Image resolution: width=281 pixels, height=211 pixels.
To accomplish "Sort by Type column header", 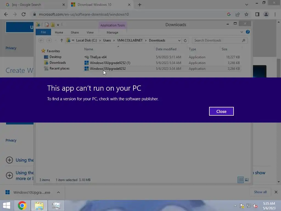I will (x=192, y=49).
